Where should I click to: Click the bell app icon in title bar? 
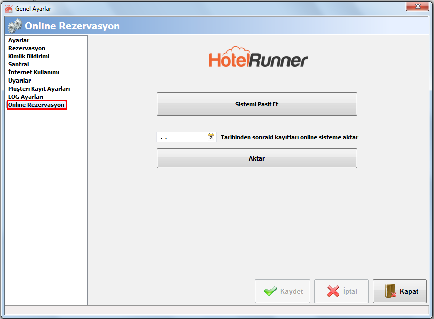pyautogui.click(x=9, y=8)
